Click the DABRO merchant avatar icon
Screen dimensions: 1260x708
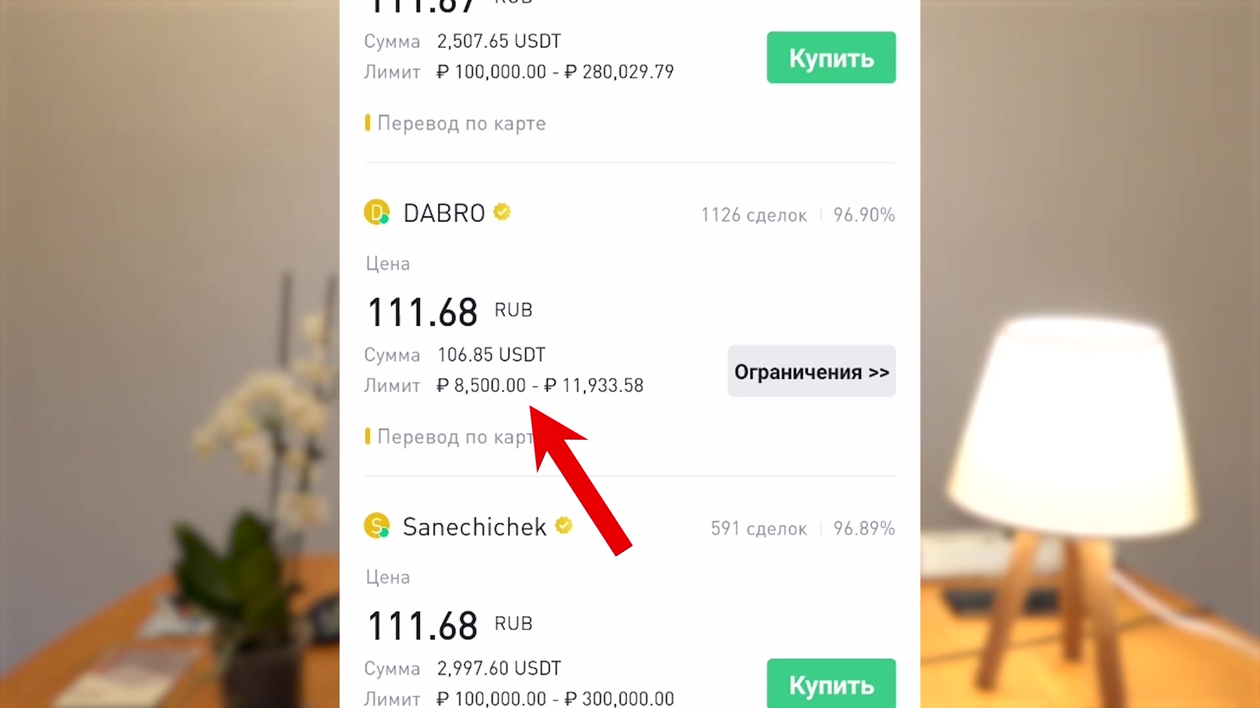(377, 212)
